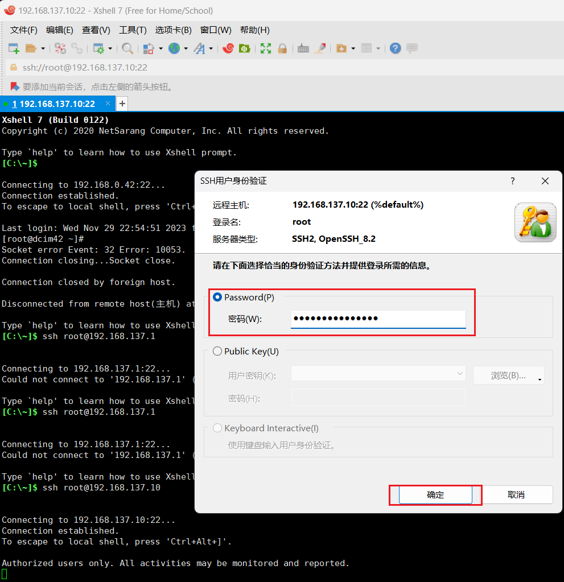Expand the font dropdown arrow
Image resolution: width=564 pixels, height=582 pixels.
pyautogui.click(x=211, y=48)
